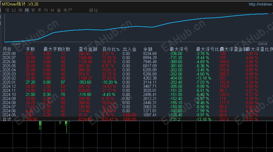Click the 手数 column header
Screen dimensions: 273x152
pos(30,49)
